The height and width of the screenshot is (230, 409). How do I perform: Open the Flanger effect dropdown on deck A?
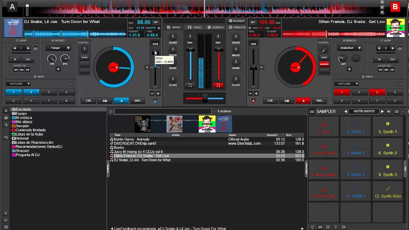(x=58, y=48)
